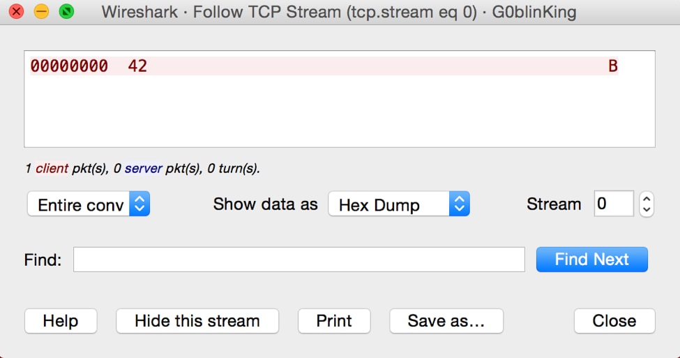Open the Help button

(61, 321)
